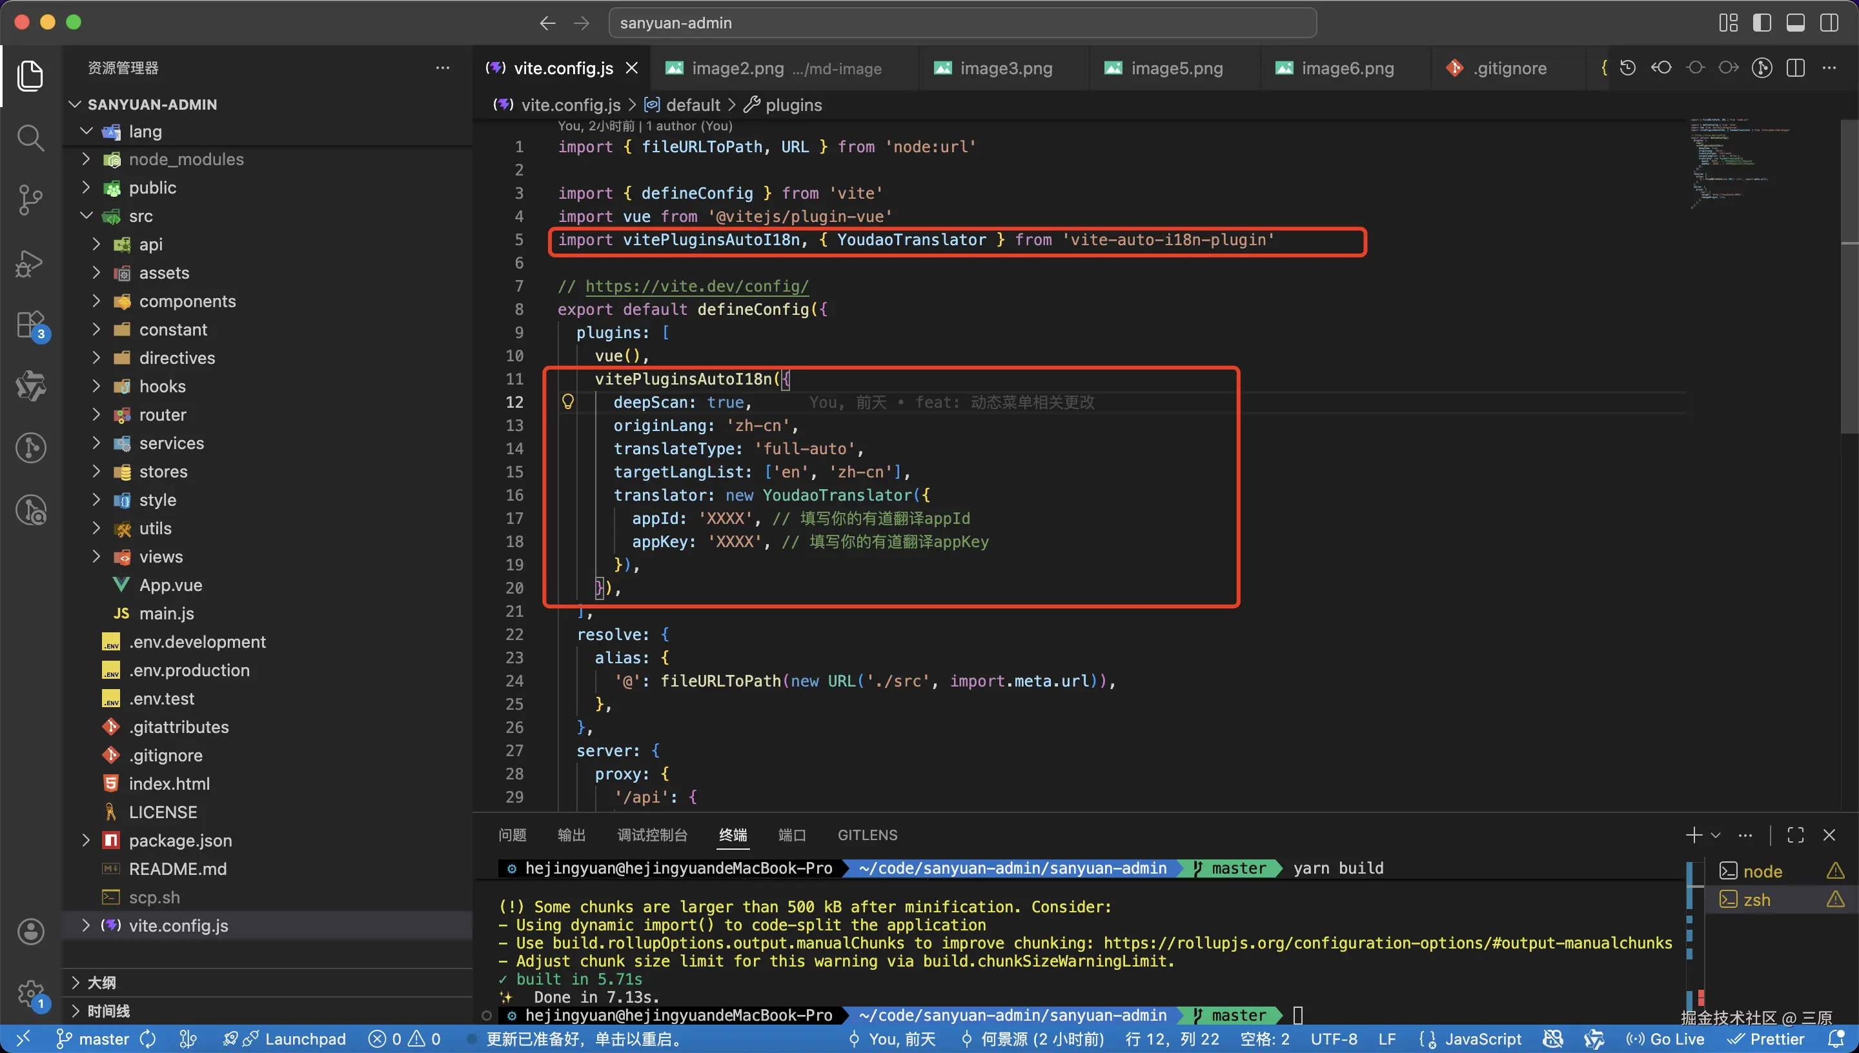The height and width of the screenshot is (1053, 1859).
Task: Click the lightbulb code action icon
Action: [x=568, y=402]
